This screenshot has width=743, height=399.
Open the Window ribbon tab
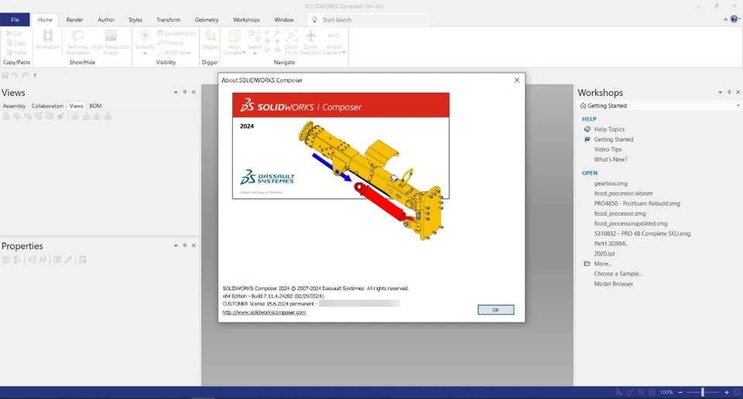pyautogui.click(x=284, y=20)
